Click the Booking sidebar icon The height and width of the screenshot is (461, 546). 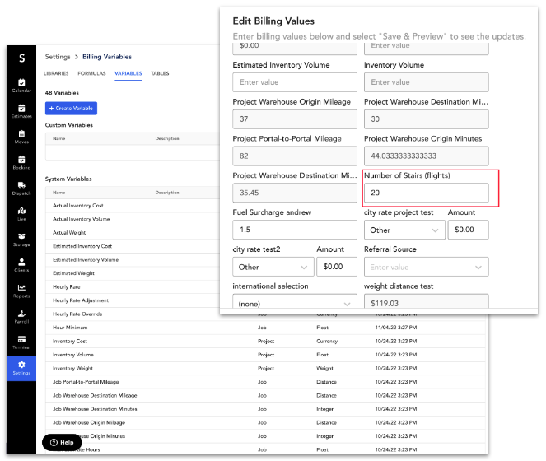[21, 162]
